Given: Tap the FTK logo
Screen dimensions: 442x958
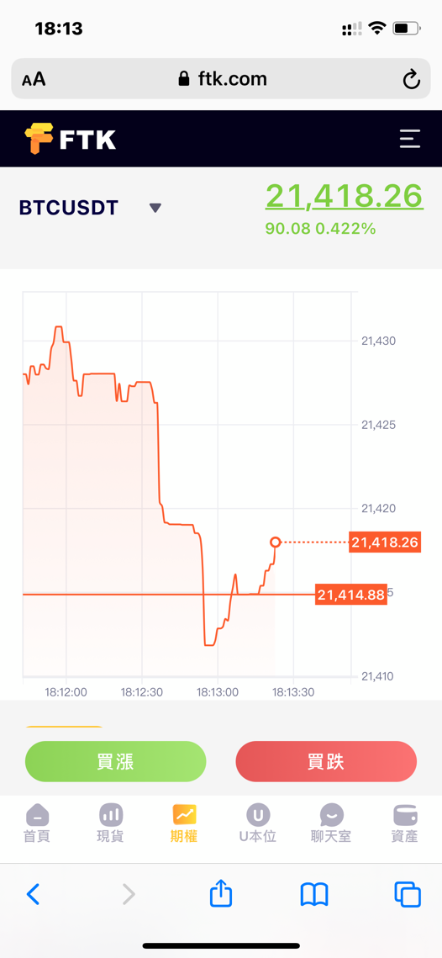Looking at the screenshot, I should point(70,139).
